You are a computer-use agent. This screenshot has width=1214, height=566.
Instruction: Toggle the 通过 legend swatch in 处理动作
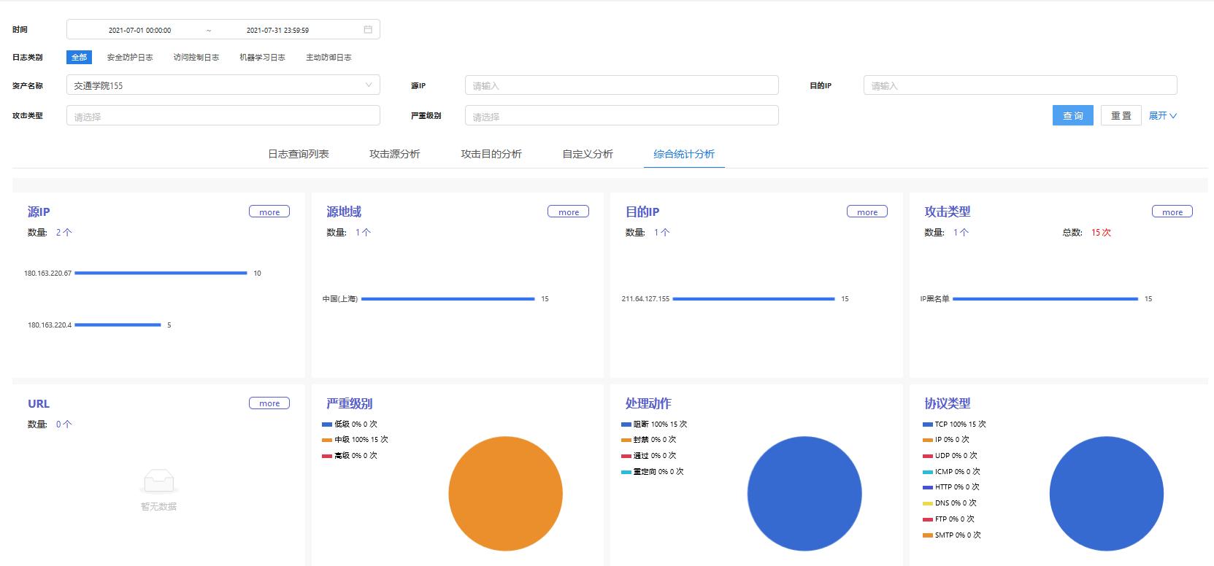(x=626, y=456)
